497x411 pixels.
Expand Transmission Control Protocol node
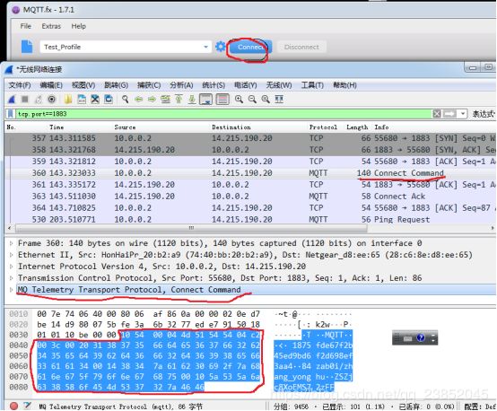pos(11,278)
